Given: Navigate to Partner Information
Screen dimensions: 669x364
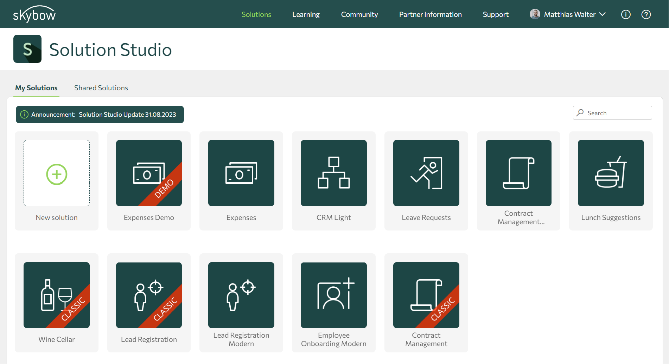Looking at the screenshot, I should (x=430, y=14).
